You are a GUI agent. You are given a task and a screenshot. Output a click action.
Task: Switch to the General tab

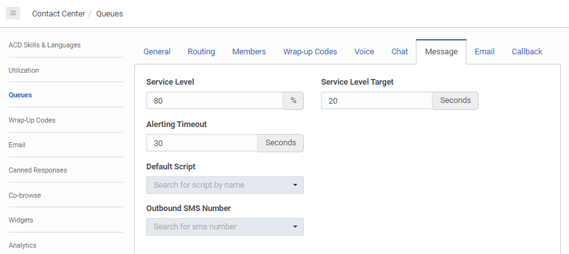157,52
